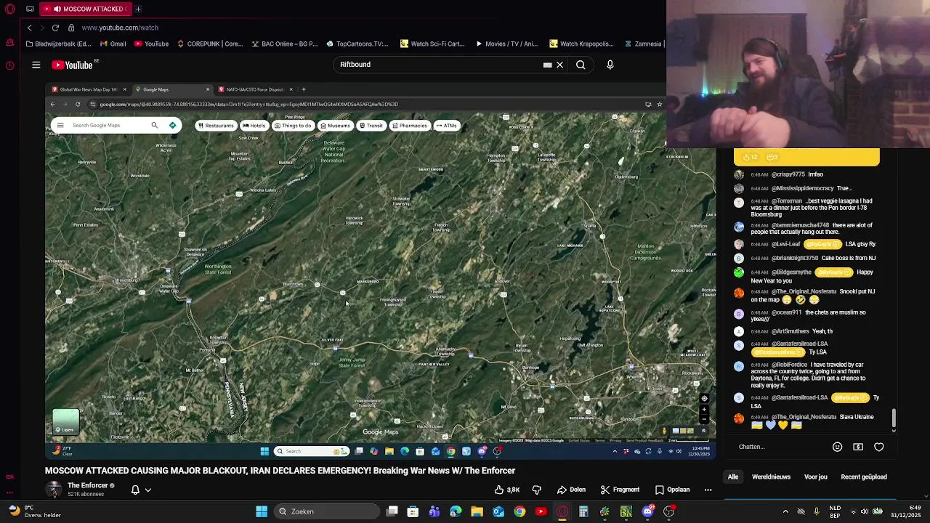Open COREPUNK bookmark

click(209, 44)
